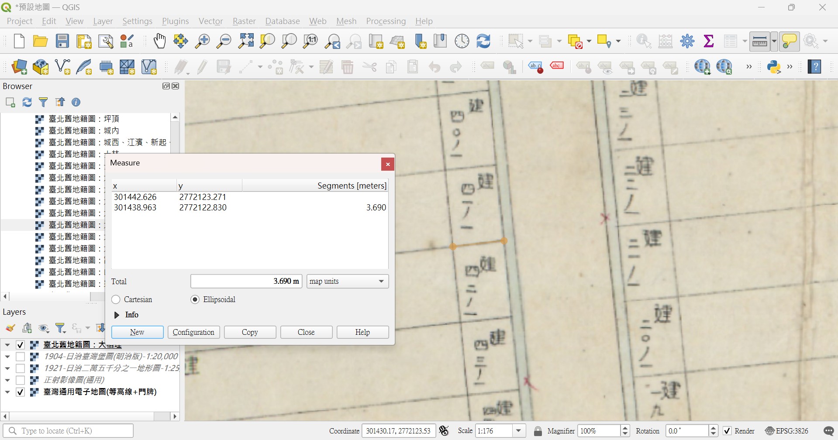Open the Plugins menu
Screen dimensions: 838x440
(x=175, y=21)
